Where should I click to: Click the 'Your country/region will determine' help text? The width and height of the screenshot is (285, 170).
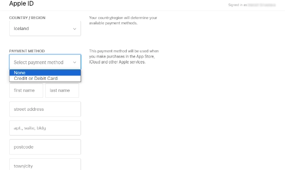pos(123,20)
